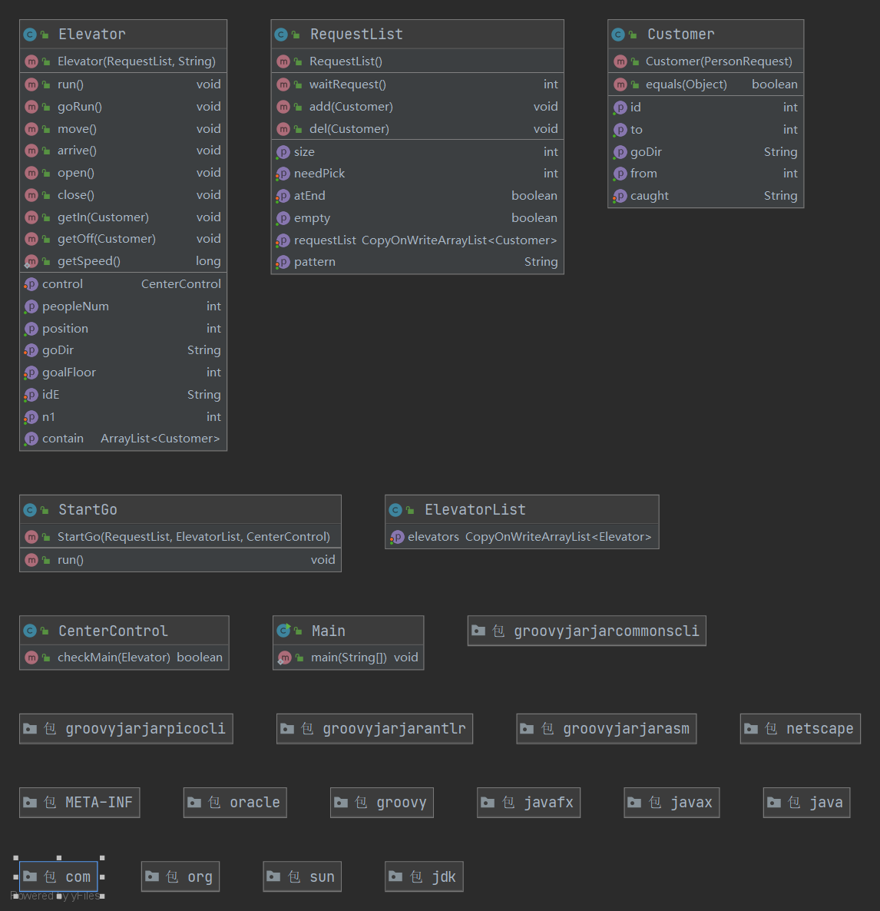Click the method icon next to goRun()

31,107
